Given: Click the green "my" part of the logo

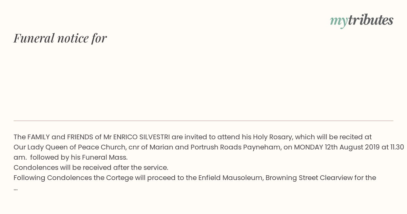Looking at the screenshot, I should point(338,22).
